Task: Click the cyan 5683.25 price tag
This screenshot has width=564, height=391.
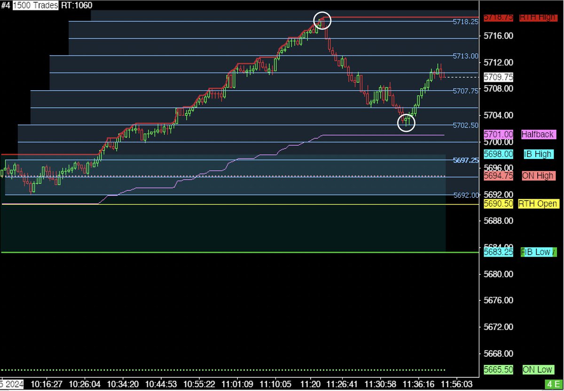Action: coord(499,252)
